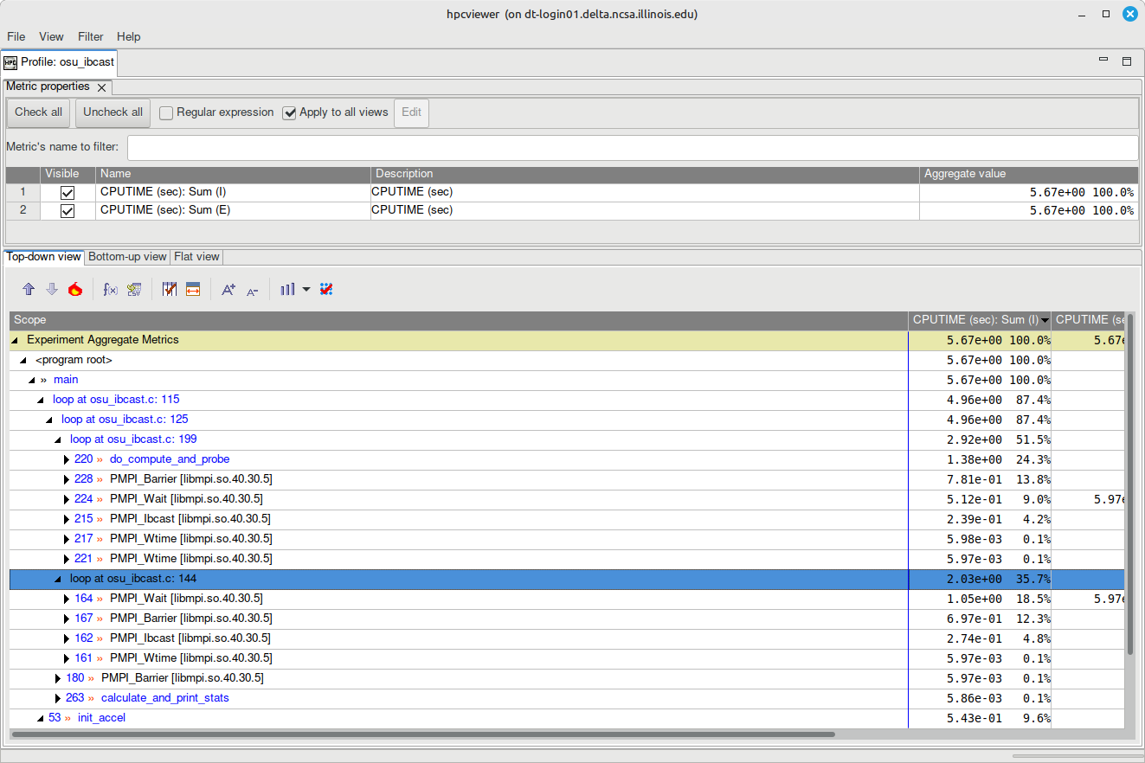Viewport: 1145px width, 763px height.
Task: Expand the do_compute_and_probe tree node
Action: click(x=66, y=458)
